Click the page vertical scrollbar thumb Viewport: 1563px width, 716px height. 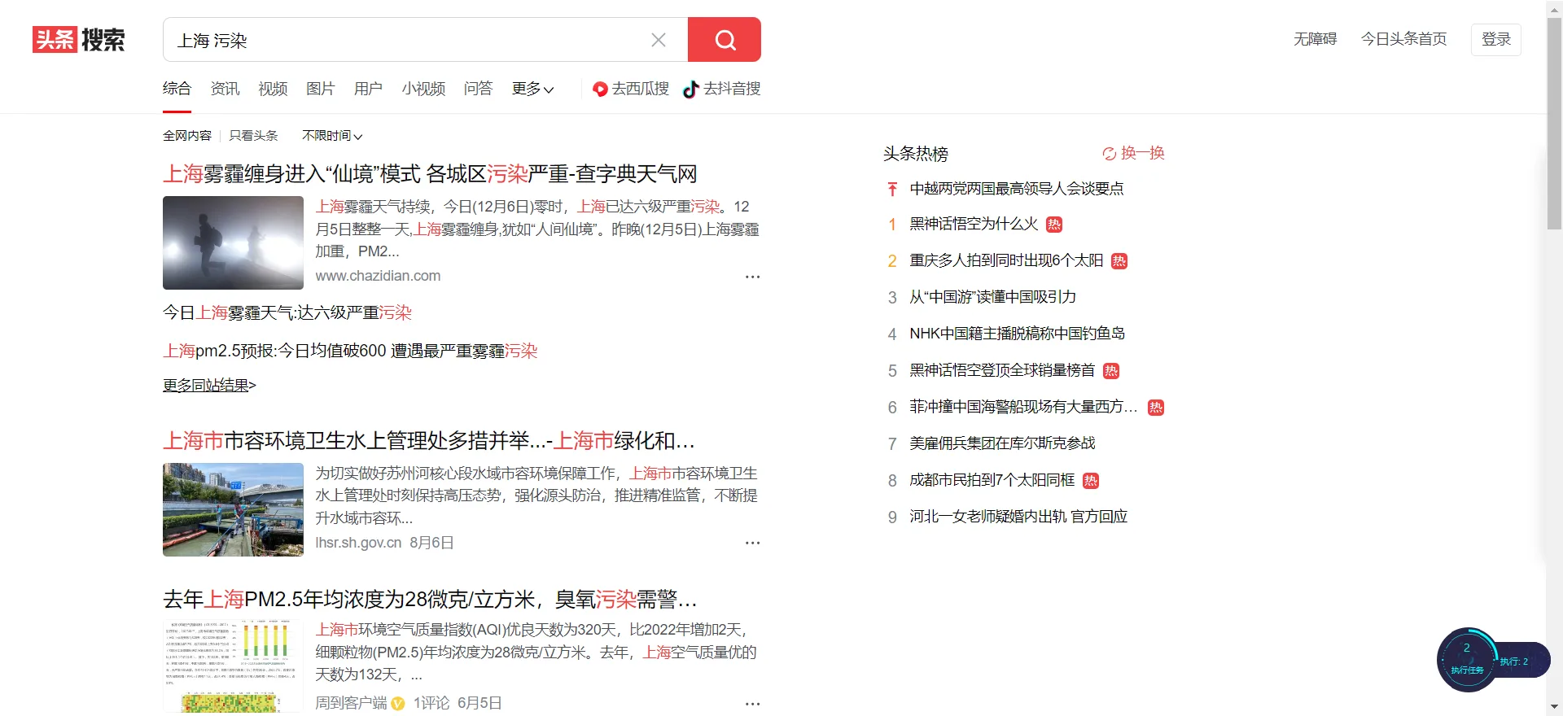tap(1554, 122)
